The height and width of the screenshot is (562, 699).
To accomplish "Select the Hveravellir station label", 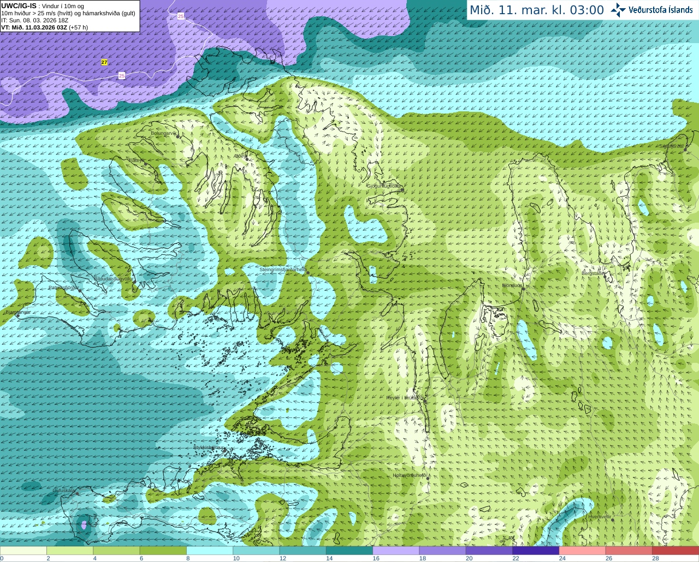I will point(600,516).
